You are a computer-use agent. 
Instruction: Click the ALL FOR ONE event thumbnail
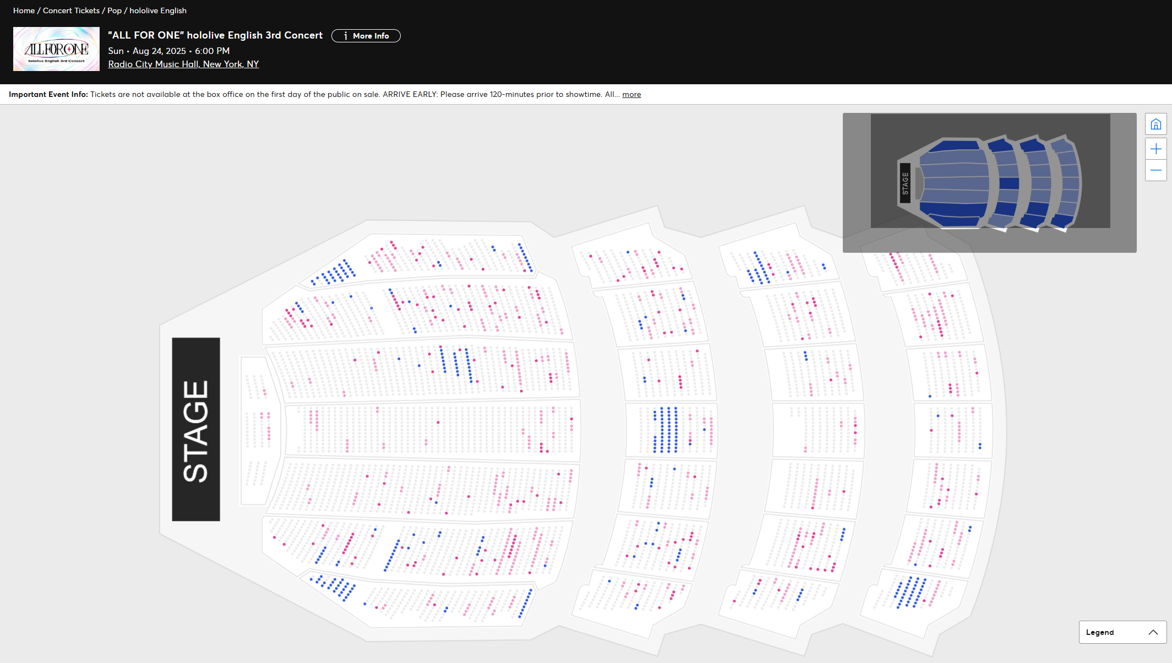click(x=56, y=49)
